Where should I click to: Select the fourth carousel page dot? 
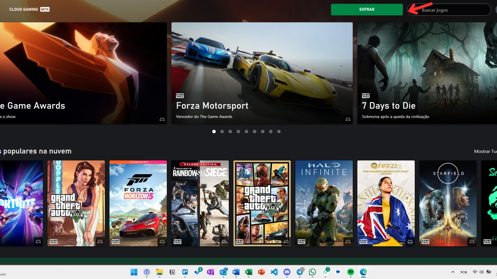coord(238,131)
